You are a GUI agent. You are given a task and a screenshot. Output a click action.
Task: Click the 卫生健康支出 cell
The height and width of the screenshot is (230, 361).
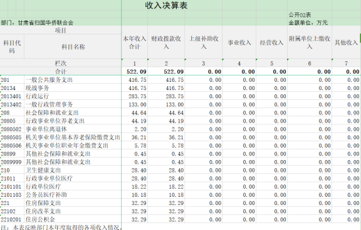coord(73,171)
